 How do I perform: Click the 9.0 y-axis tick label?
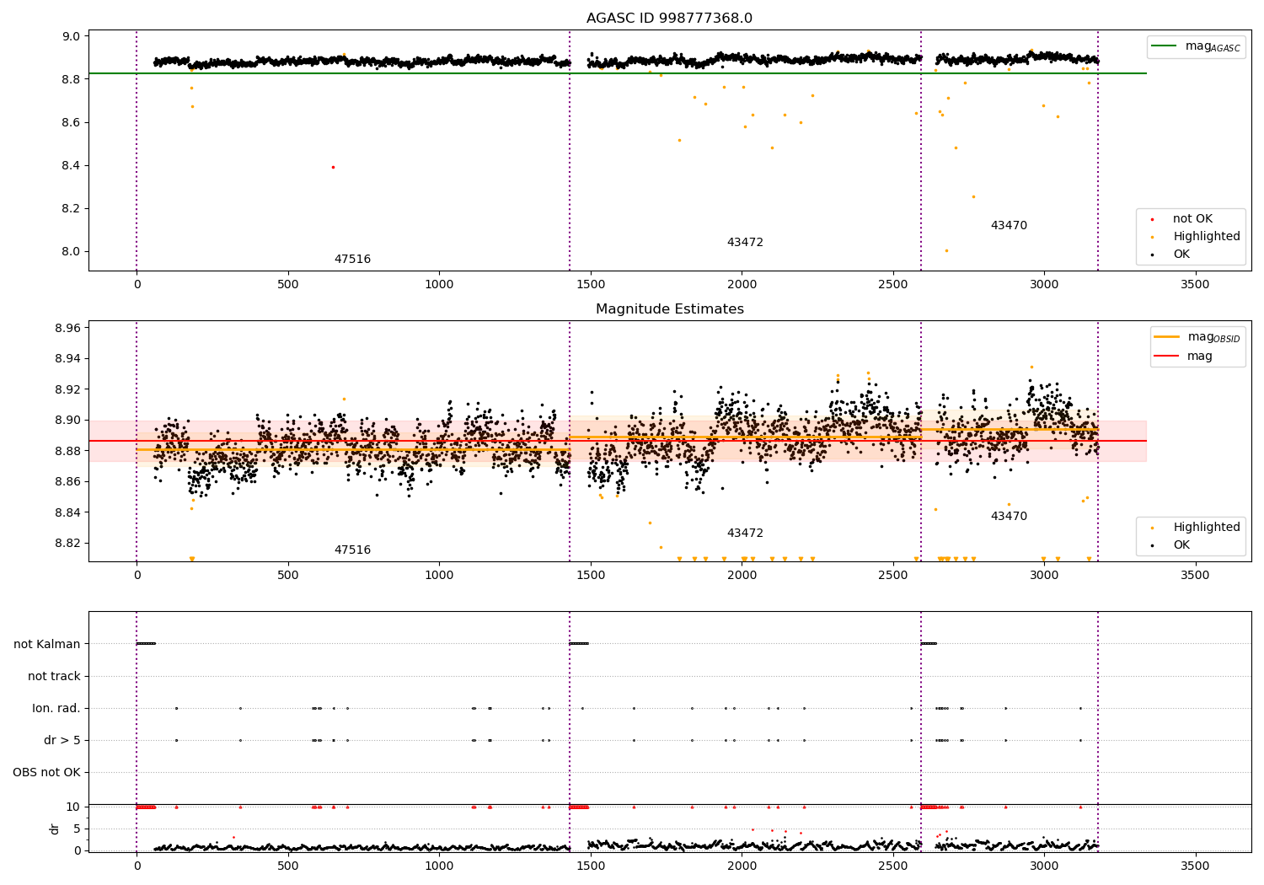point(72,36)
